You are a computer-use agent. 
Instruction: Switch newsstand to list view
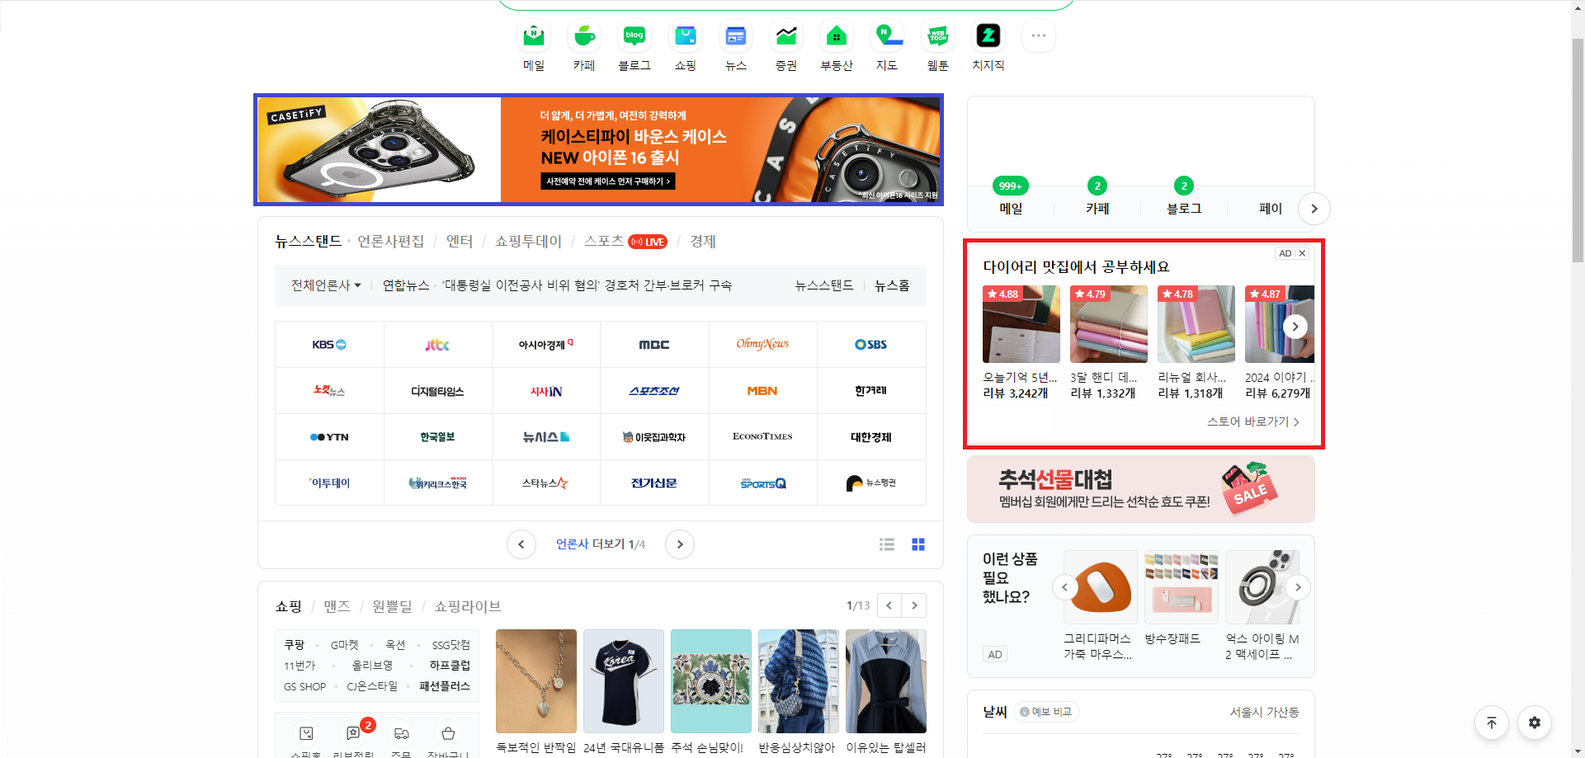(x=887, y=544)
